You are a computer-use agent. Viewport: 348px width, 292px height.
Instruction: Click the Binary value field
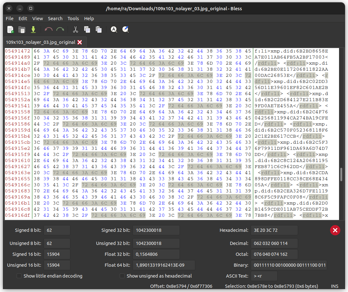(289, 265)
